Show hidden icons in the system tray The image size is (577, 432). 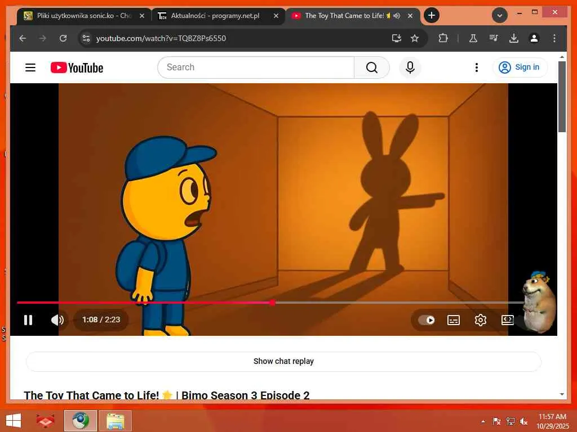(x=483, y=421)
